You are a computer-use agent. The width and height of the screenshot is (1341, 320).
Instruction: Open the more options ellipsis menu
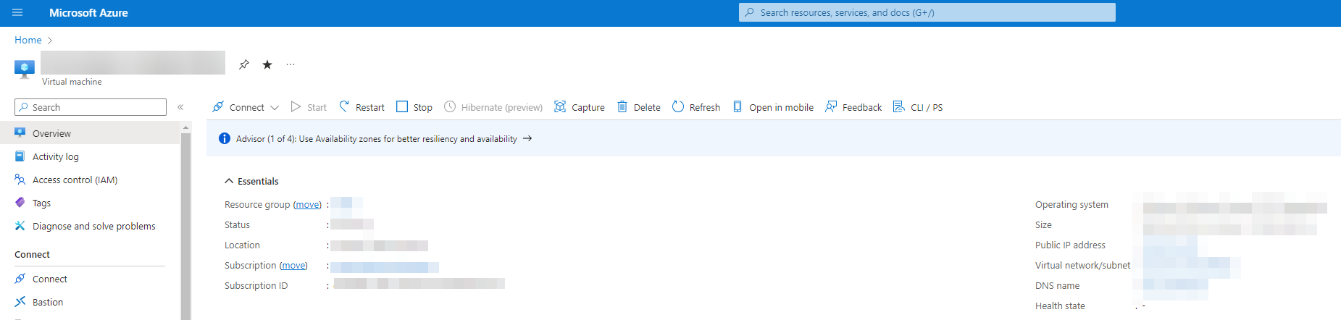[x=291, y=64]
